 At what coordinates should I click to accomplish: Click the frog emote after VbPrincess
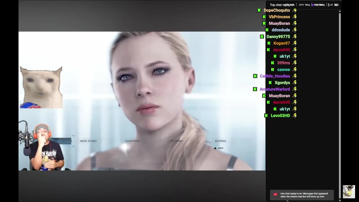click(x=294, y=17)
